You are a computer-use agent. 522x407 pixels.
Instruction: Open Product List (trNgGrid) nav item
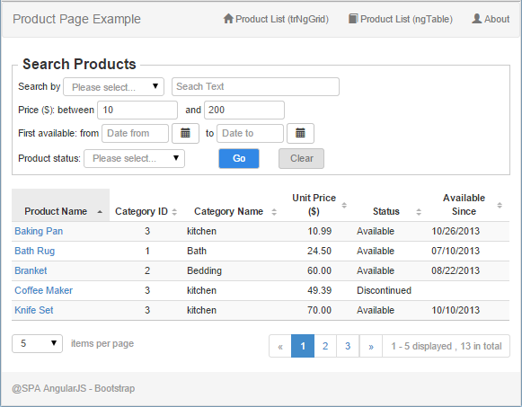(276, 19)
